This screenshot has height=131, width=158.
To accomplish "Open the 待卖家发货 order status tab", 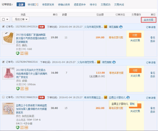I will click(x=48, y=4).
